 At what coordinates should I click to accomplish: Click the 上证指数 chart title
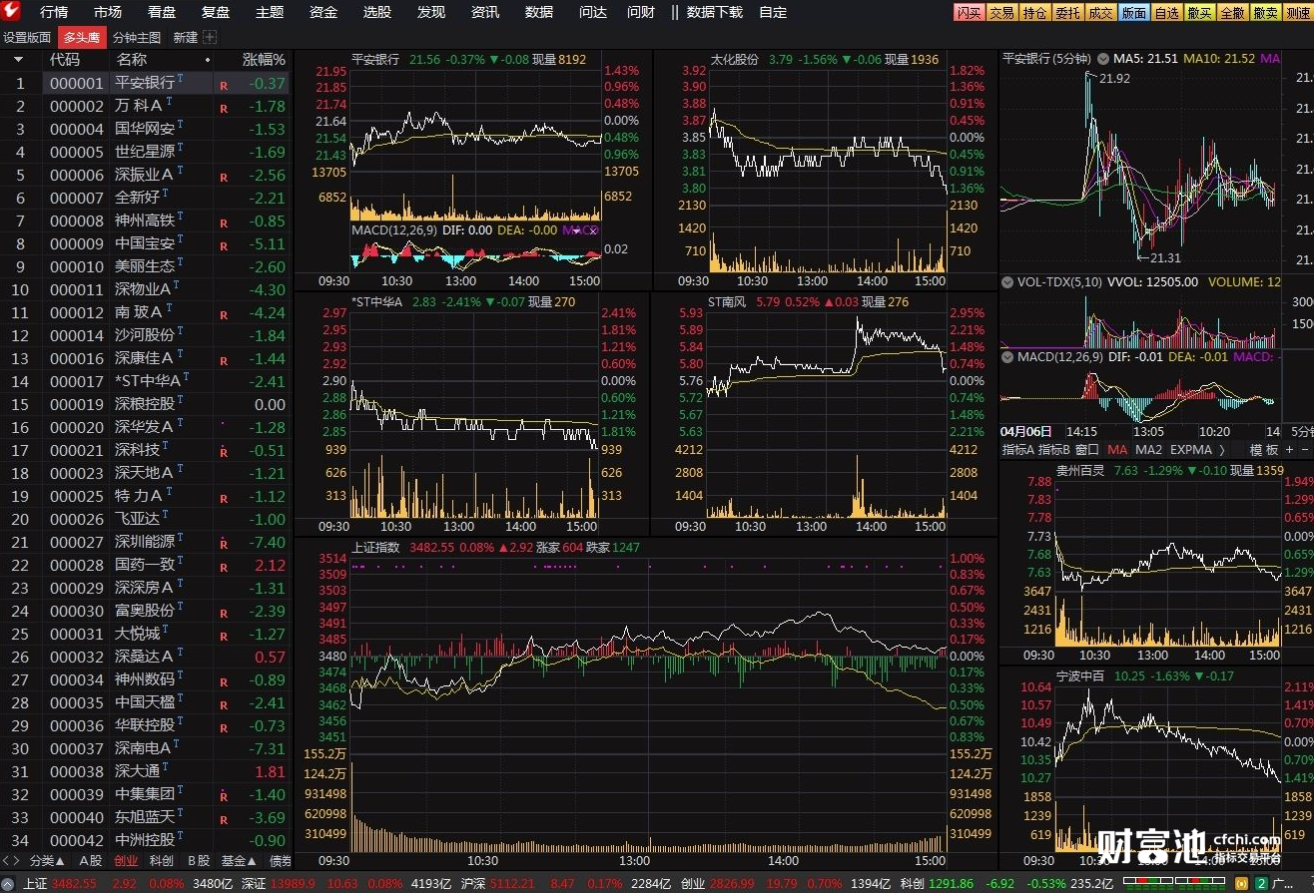tap(375, 547)
